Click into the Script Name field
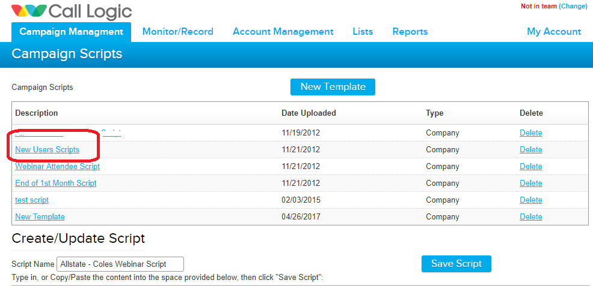Screen dimensions: 593x286 pyautogui.click(x=120, y=264)
